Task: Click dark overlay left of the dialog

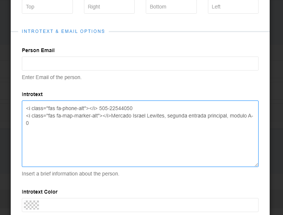Action: [x=5, y=107]
